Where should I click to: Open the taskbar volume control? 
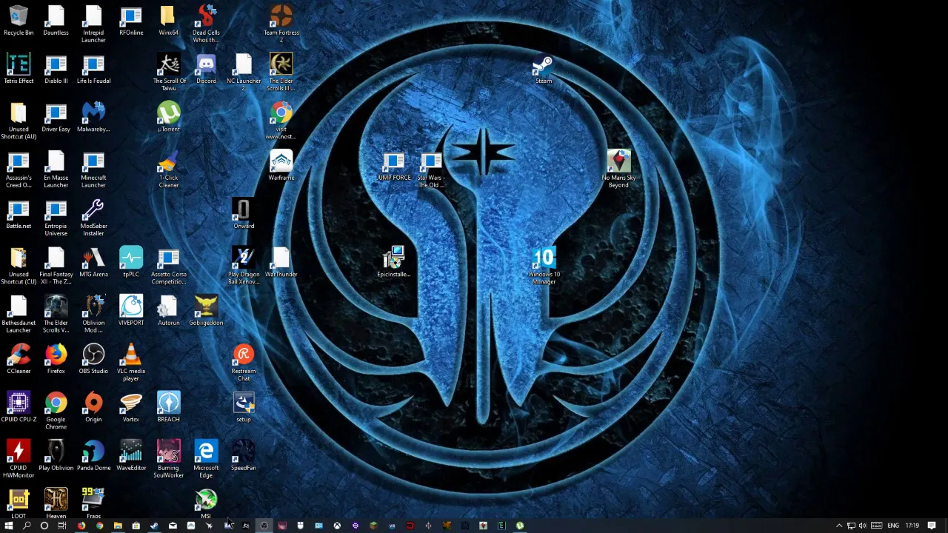863,526
